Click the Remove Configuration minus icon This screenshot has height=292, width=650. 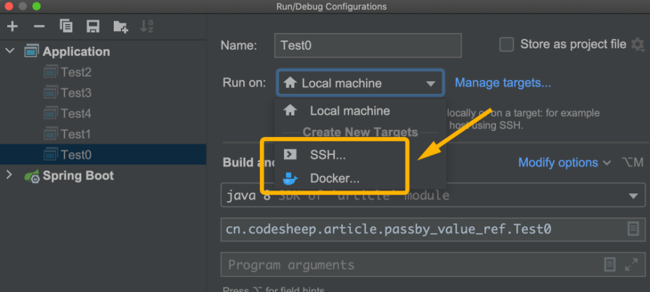(39, 26)
